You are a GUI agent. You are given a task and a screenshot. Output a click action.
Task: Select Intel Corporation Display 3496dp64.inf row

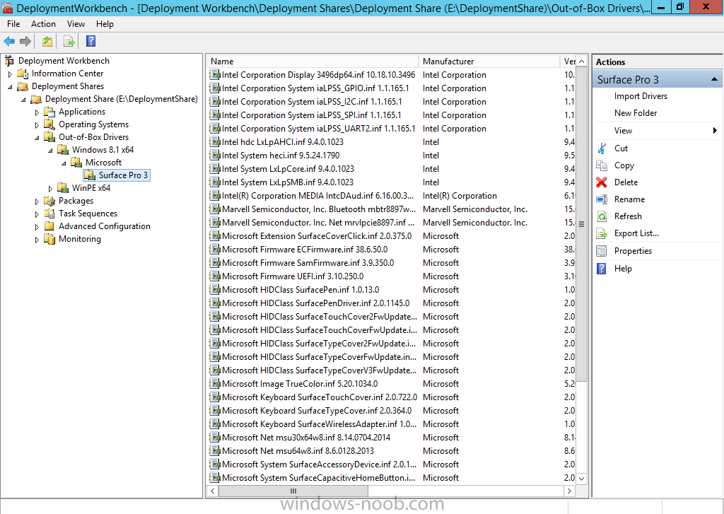(x=392, y=75)
